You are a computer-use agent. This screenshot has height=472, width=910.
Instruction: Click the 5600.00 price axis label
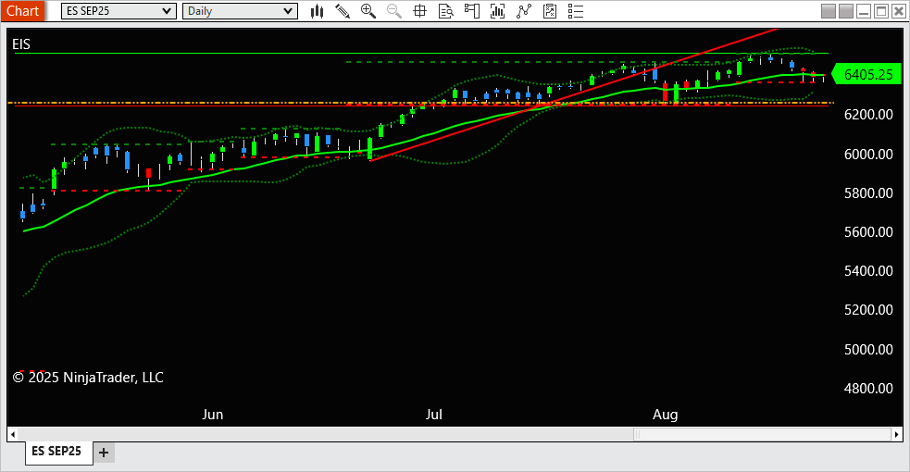(868, 232)
